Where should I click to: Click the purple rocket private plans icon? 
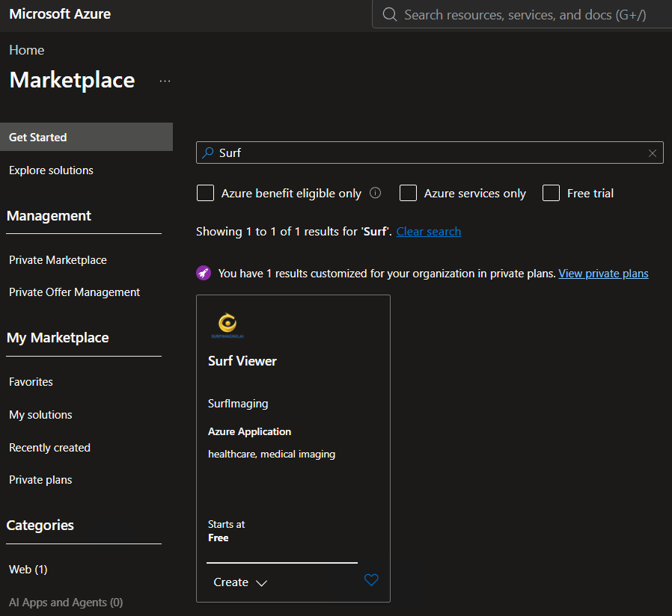pos(204,273)
